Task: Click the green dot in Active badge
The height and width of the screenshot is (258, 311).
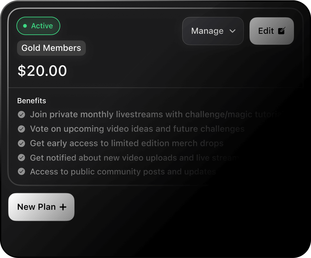Action: coord(25,26)
